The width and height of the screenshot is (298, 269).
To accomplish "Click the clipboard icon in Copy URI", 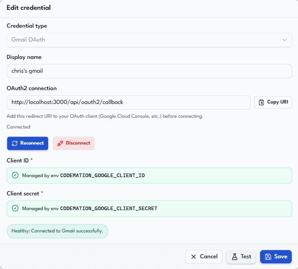I will coord(261,102).
